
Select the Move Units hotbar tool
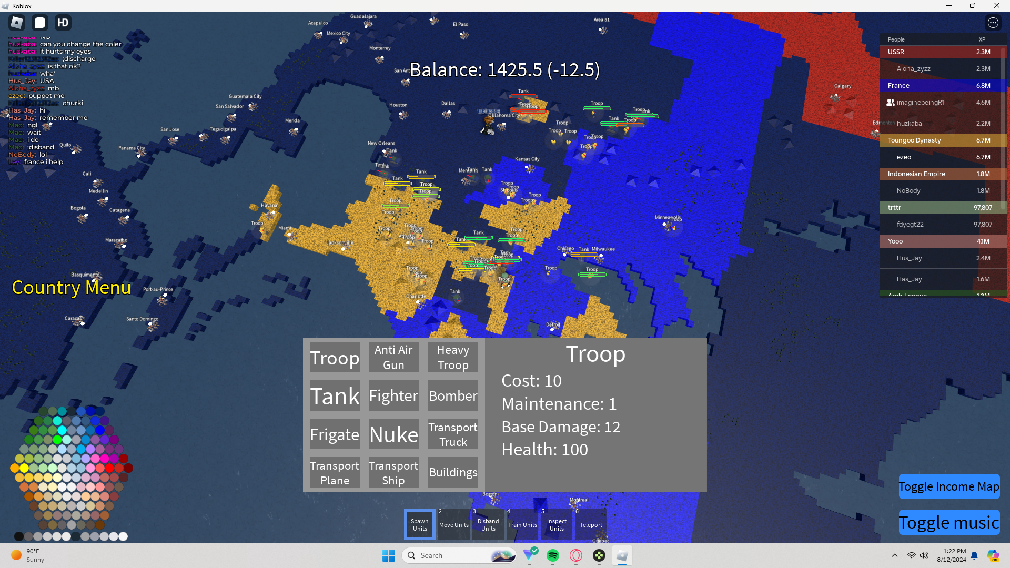453,524
